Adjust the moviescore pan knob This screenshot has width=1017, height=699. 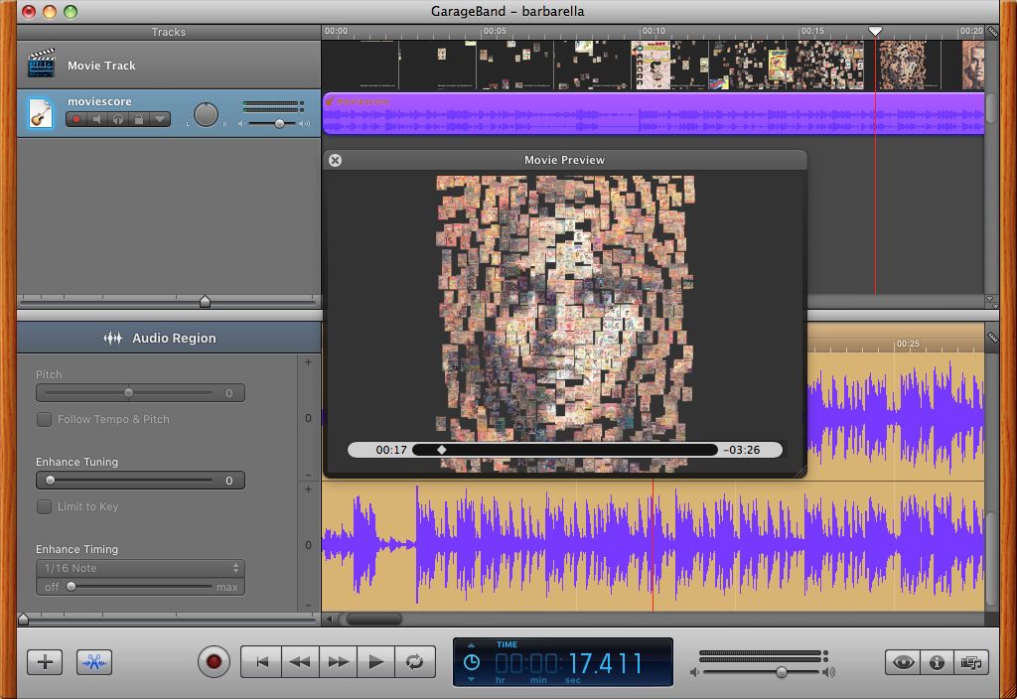(206, 114)
